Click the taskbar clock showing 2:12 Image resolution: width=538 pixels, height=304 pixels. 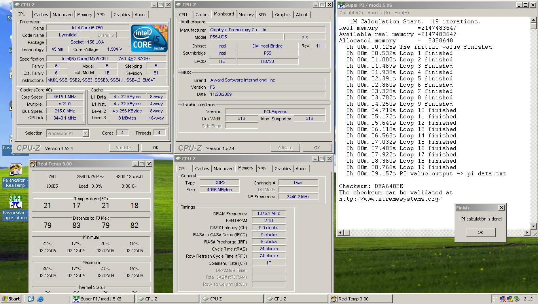[x=528, y=299]
